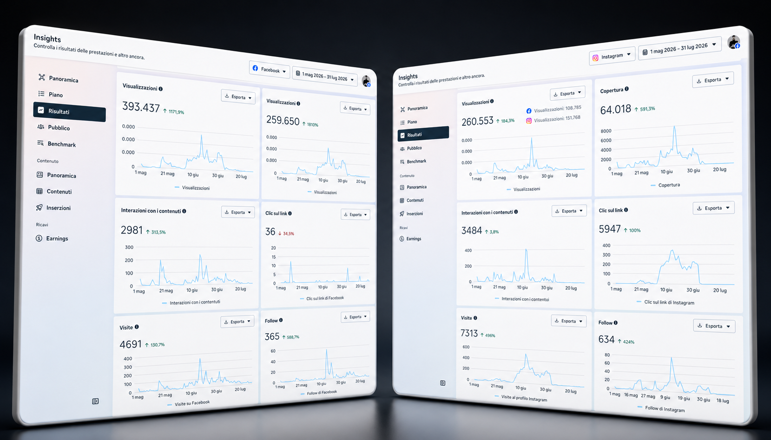Toggle Copertura legend entry under chart
Viewport: 771px width, 440px height.
coord(666,185)
